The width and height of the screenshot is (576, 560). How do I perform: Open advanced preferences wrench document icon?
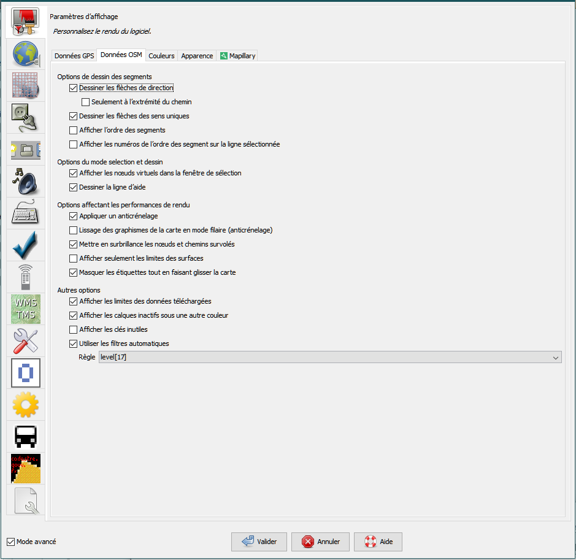pyautogui.click(x=26, y=501)
